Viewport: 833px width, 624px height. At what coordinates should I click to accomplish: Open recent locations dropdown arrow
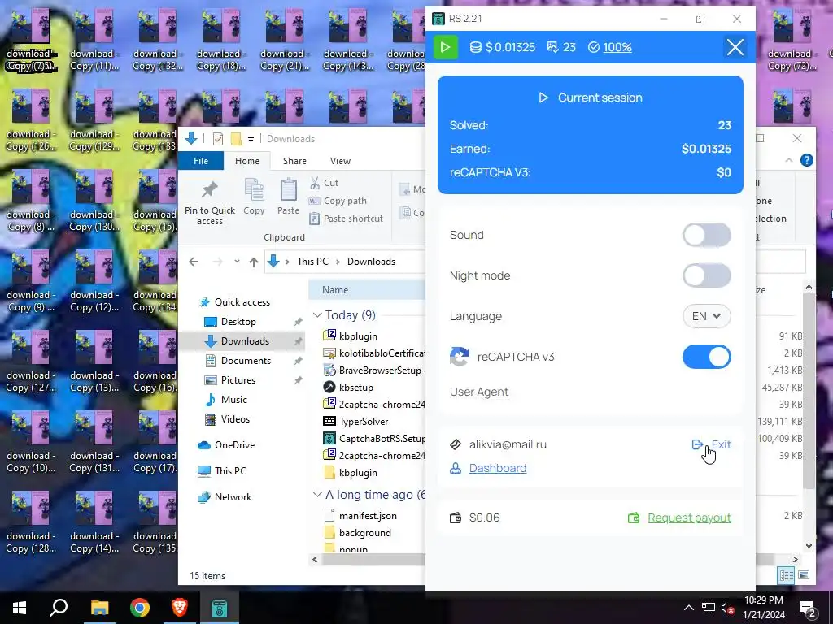237,262
